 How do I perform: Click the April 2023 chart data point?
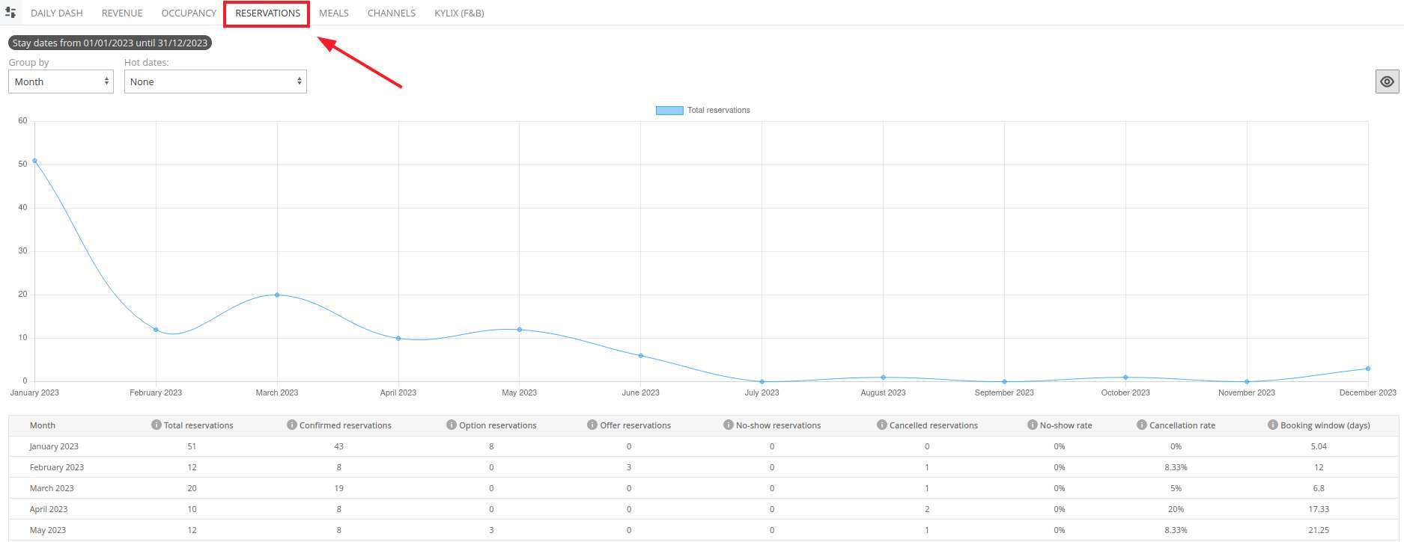[x=398, y=338]
